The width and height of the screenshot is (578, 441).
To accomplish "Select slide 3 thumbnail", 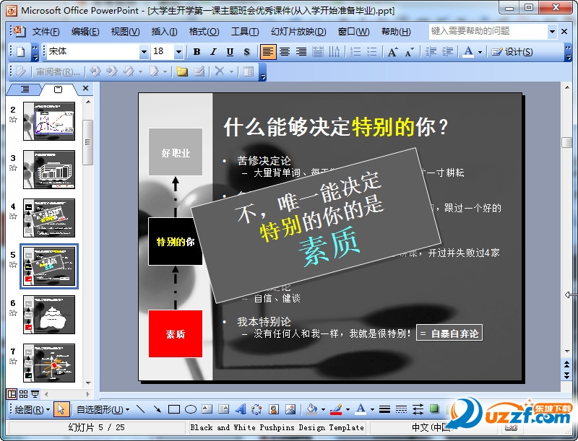I will (x=49, y=170).
